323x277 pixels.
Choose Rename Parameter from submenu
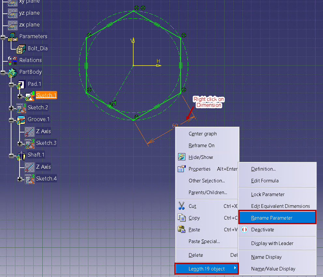click(x=272, y=218)
